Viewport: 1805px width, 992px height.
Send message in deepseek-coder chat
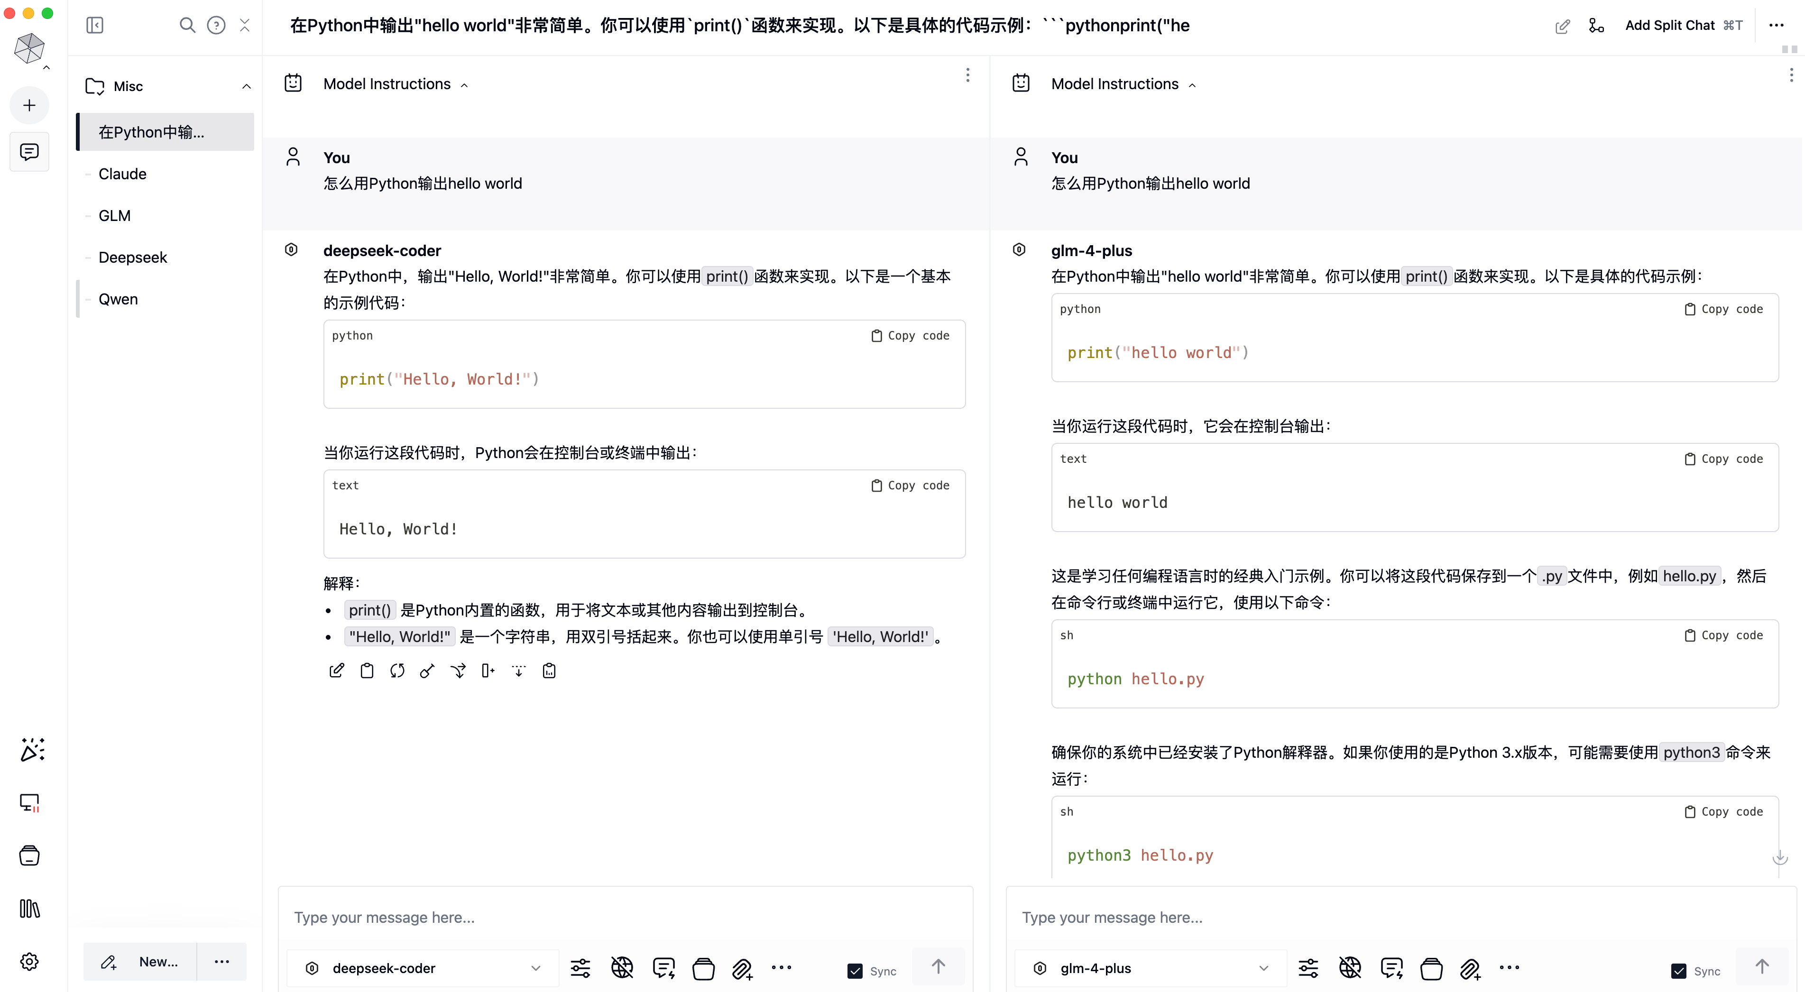[938, 967]
